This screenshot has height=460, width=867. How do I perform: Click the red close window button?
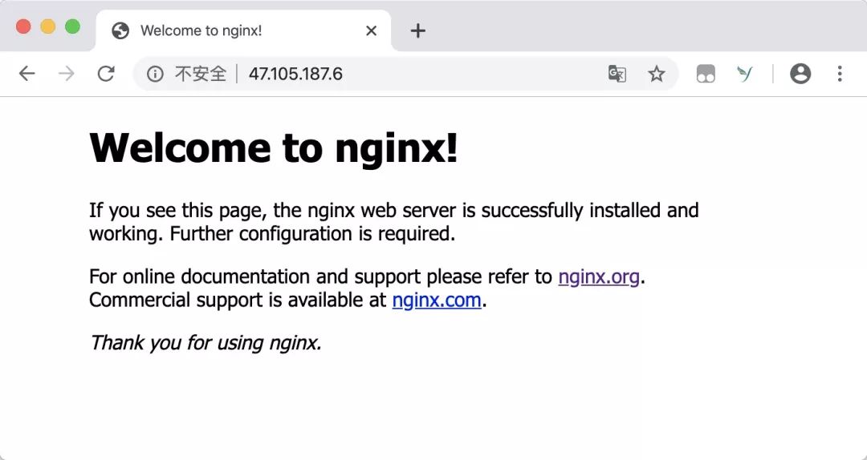pyautogui.click(x=23, y=26)
